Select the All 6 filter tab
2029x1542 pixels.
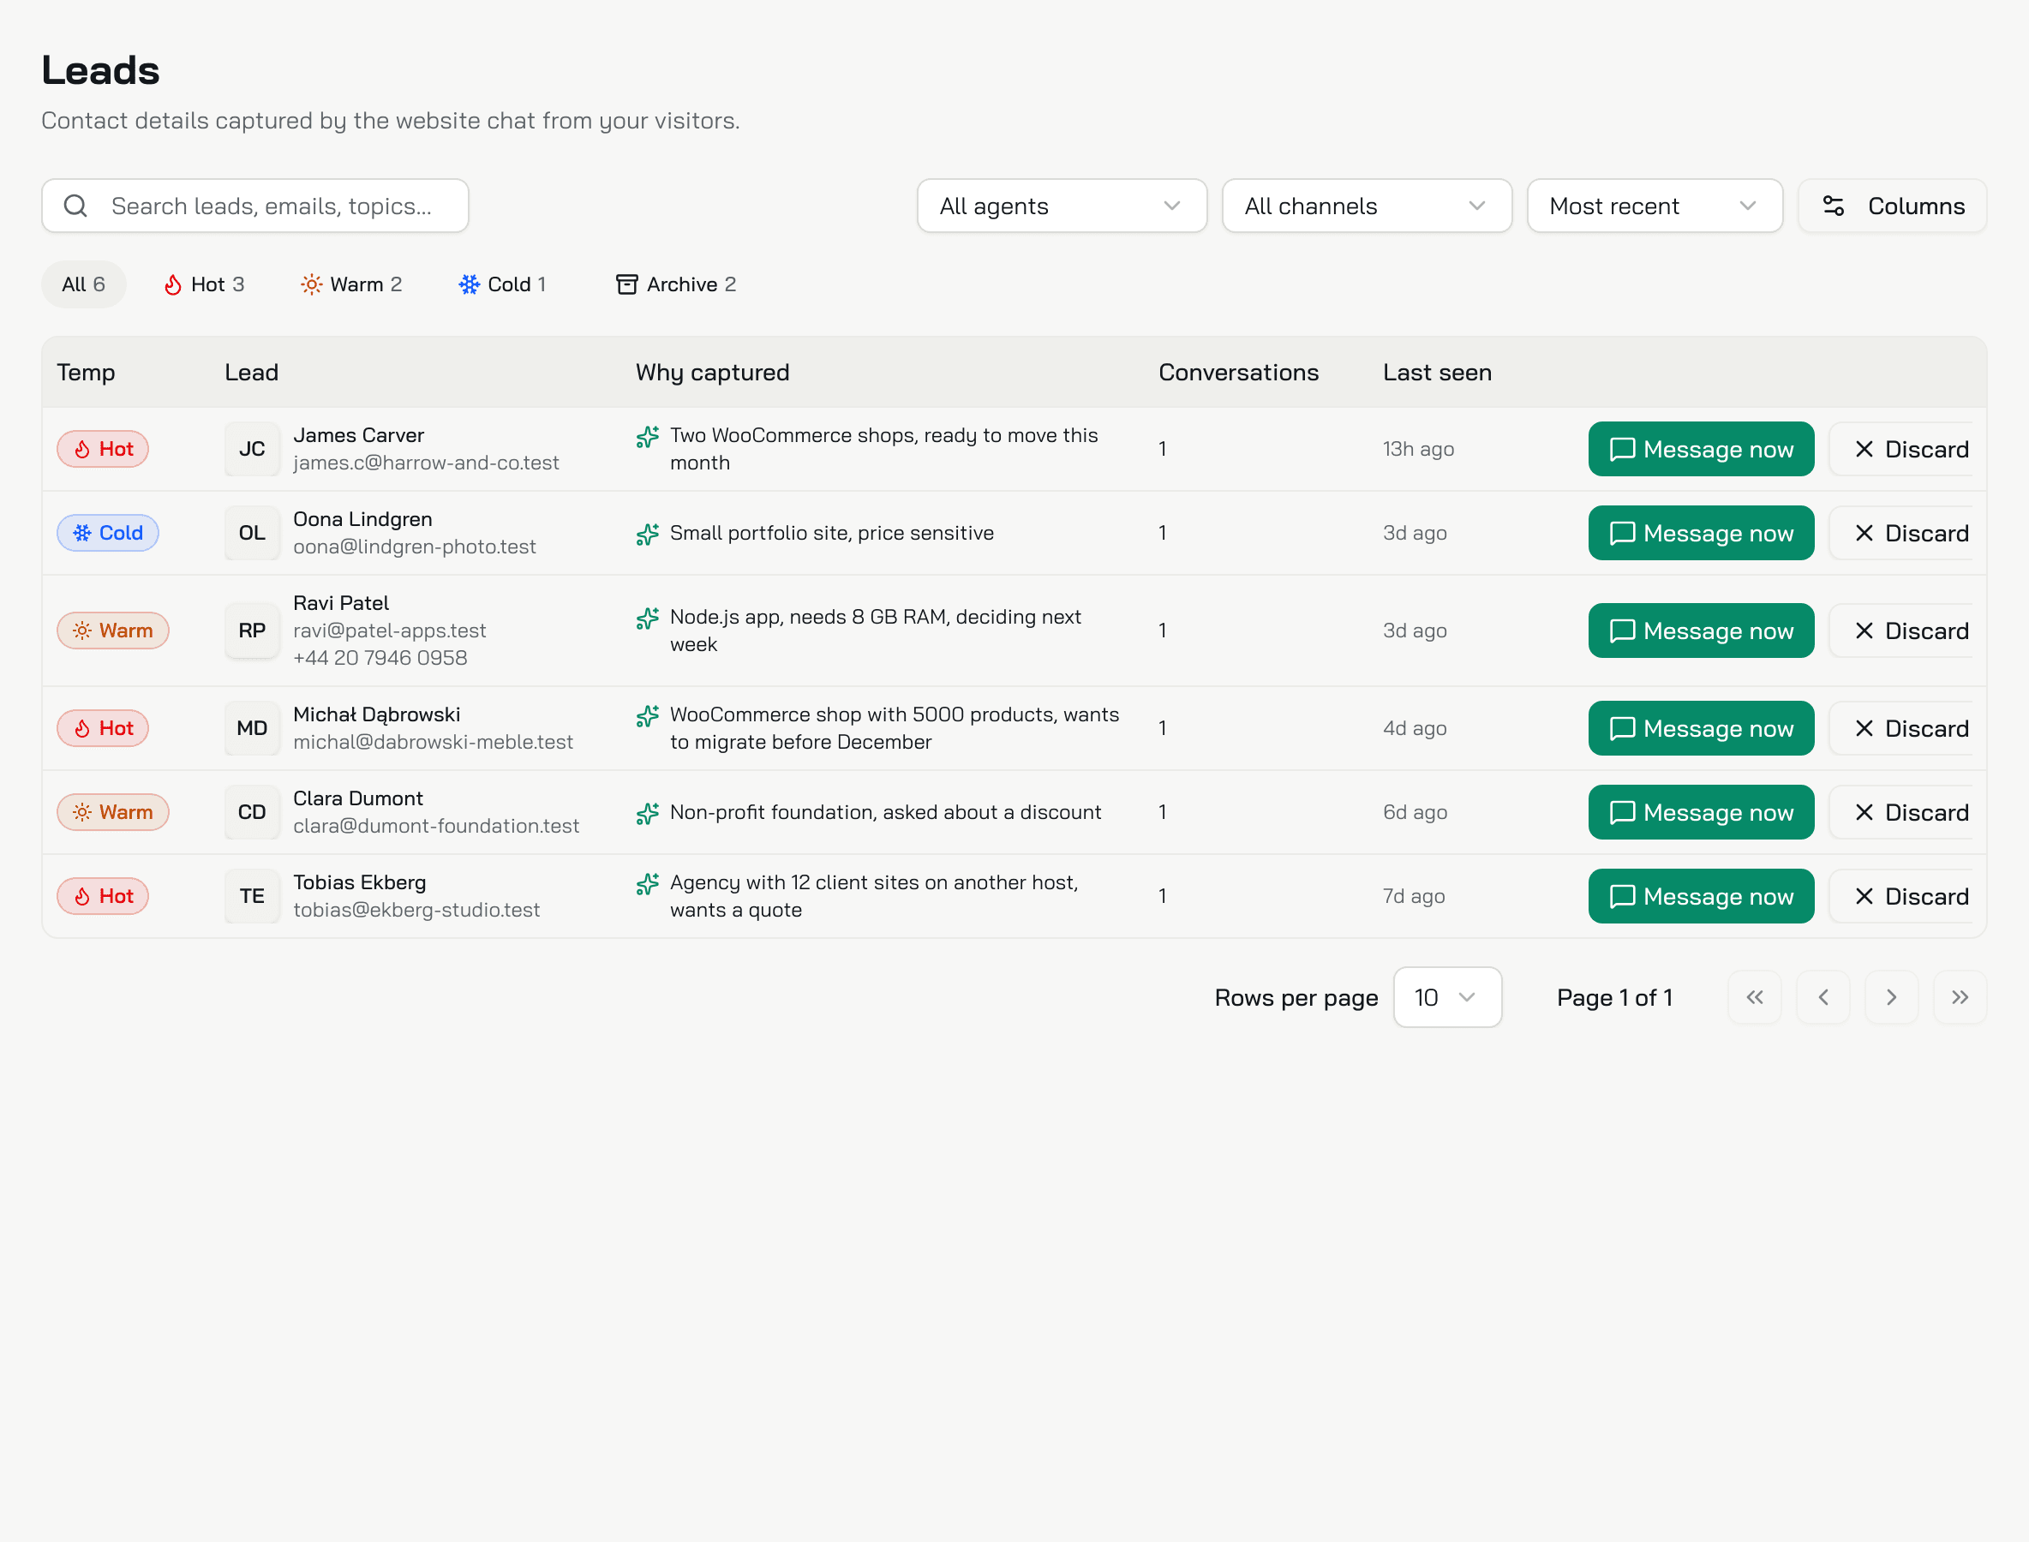tap(84, 284)
